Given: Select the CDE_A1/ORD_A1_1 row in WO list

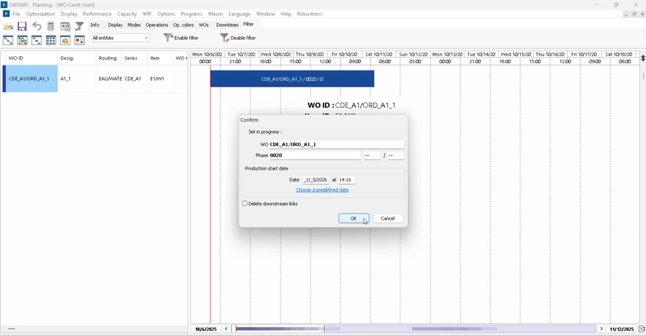Looking at the screenshot, I should (94, 79).
